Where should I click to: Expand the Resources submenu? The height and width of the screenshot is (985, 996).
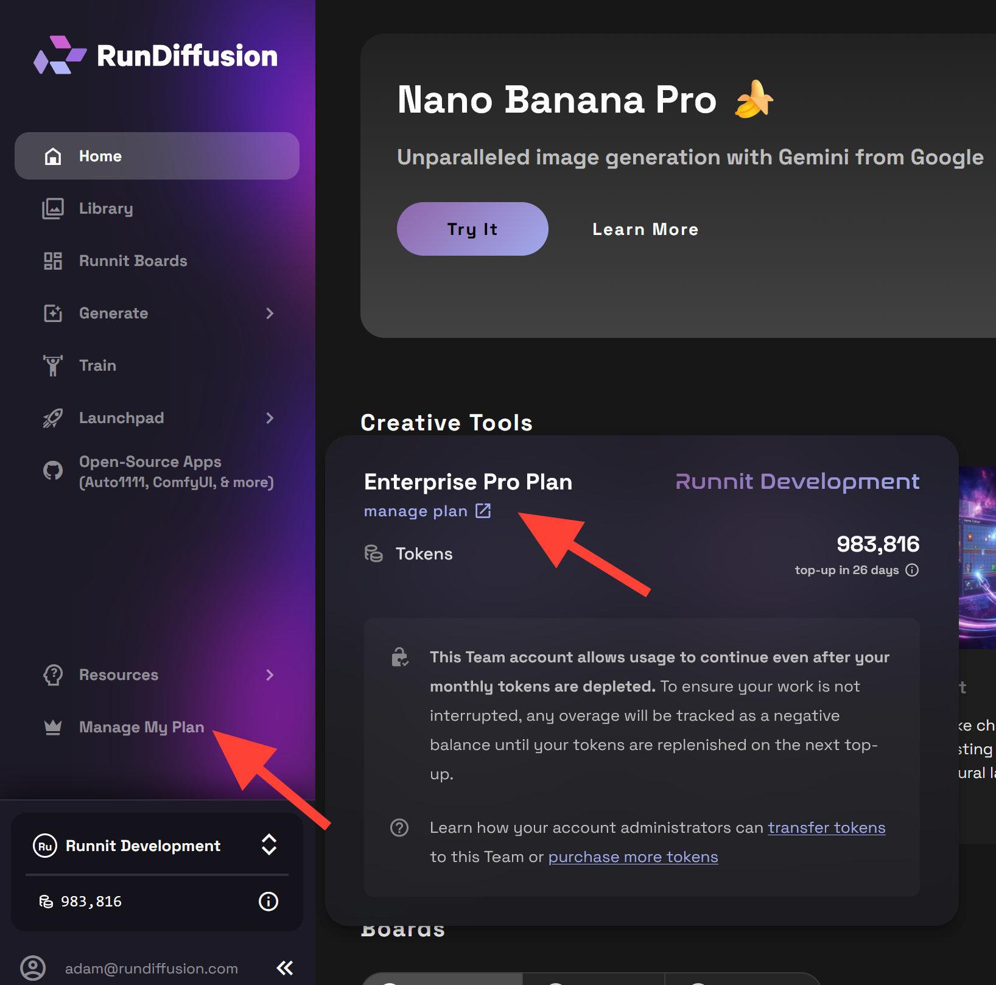(x=270, y=675)
